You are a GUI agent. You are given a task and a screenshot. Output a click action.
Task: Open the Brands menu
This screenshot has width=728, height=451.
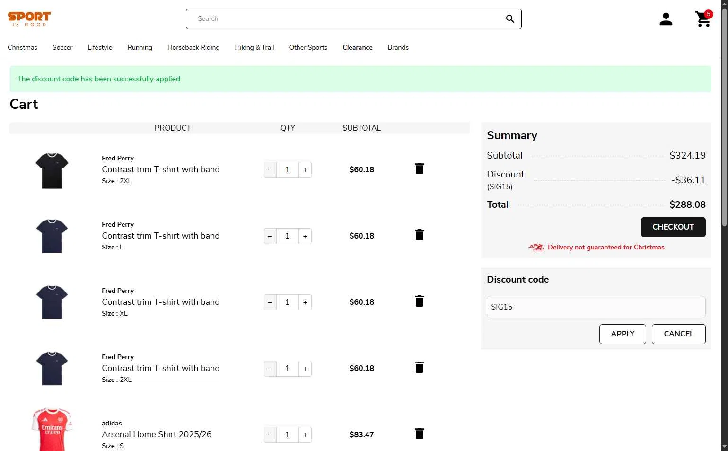[x=398, y=47]
